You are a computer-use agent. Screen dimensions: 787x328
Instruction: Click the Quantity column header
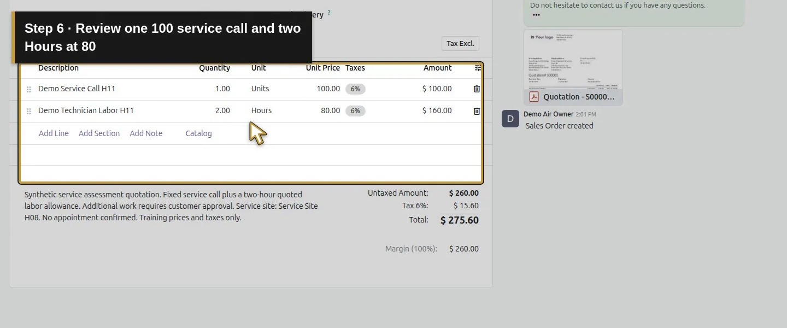[214, 68]
